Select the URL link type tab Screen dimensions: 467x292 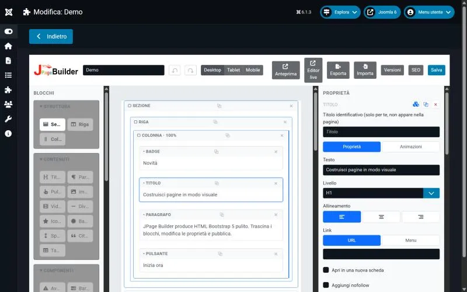tap(352, 240)
